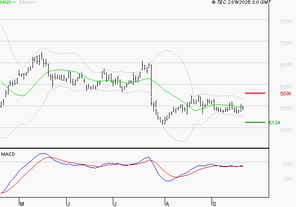Select the S month marker on time axis
Screen dimensions: 296x207
pyautogui.click(x=213, y=204)
